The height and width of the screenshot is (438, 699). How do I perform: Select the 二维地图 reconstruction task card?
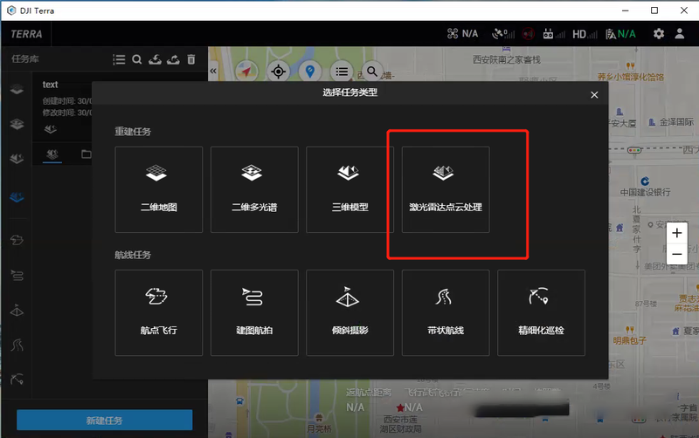[159, 189]
